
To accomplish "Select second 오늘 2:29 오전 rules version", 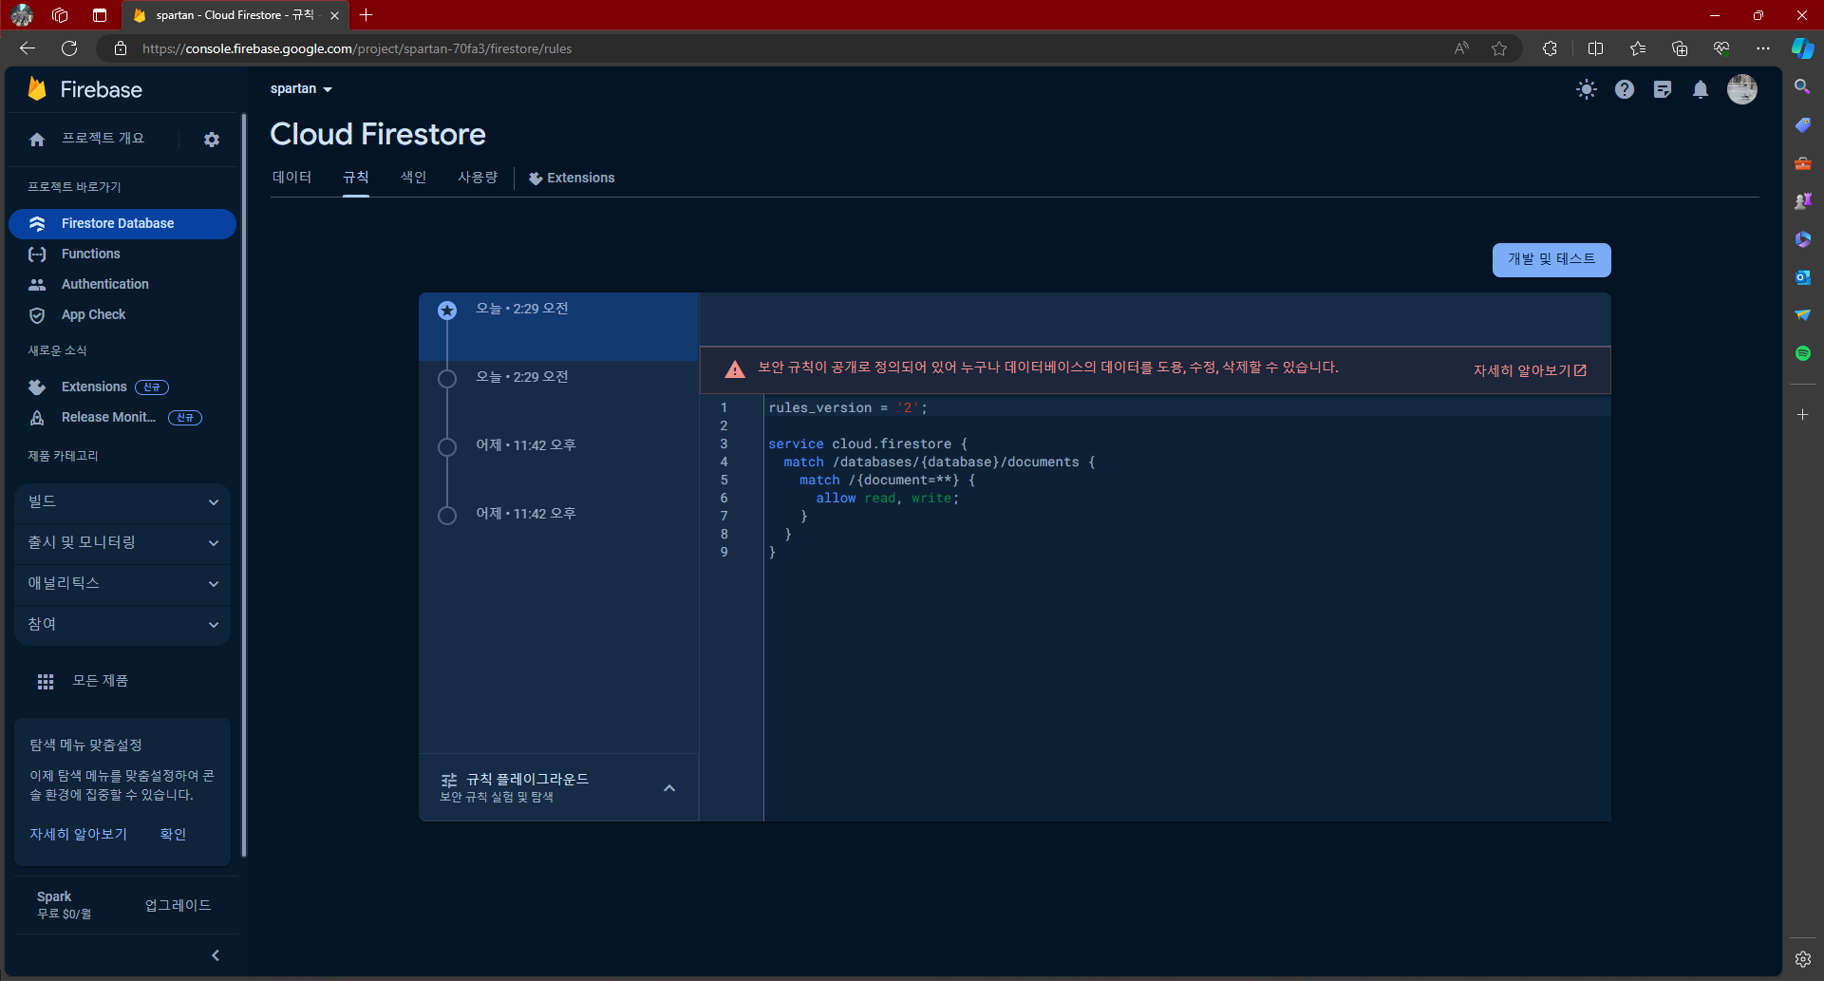I will click(x=558, y=378).
